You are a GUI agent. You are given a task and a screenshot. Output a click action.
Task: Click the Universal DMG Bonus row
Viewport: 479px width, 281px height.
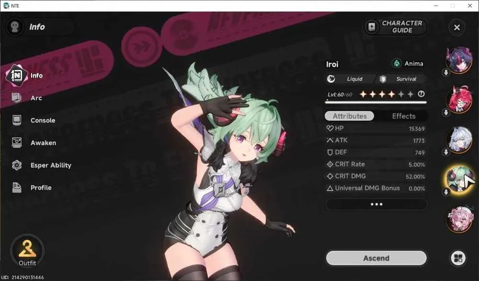pyautogui.click(x=376, y=188)
